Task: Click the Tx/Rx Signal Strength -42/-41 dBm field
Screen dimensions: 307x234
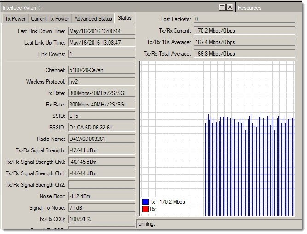Action: click(102, 150)
